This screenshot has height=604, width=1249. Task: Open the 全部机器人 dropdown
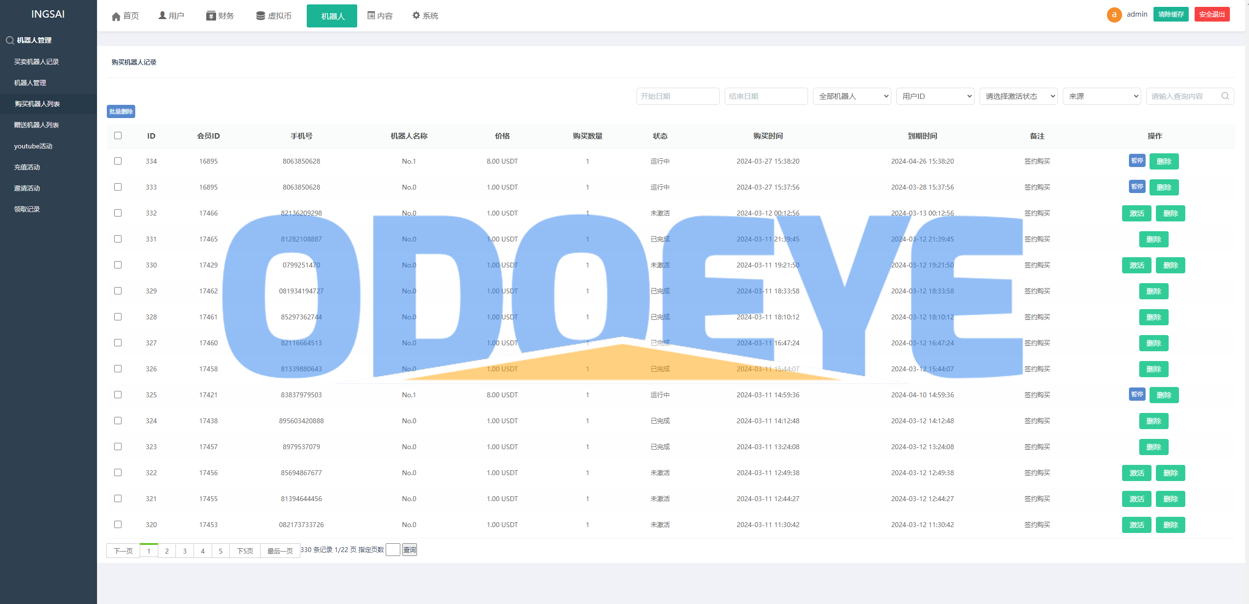coord(852,96)
